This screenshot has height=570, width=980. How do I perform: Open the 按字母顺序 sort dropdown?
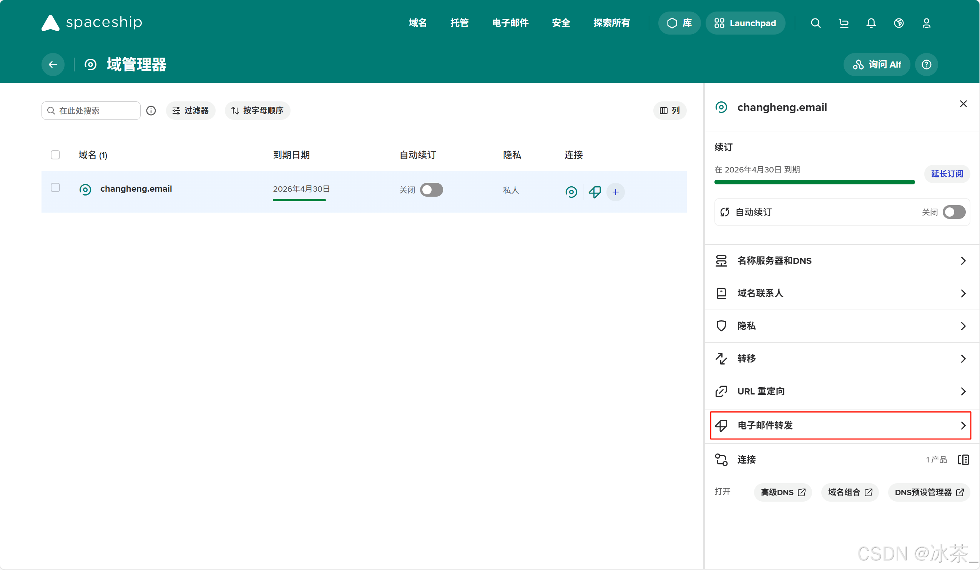[257, 110]
